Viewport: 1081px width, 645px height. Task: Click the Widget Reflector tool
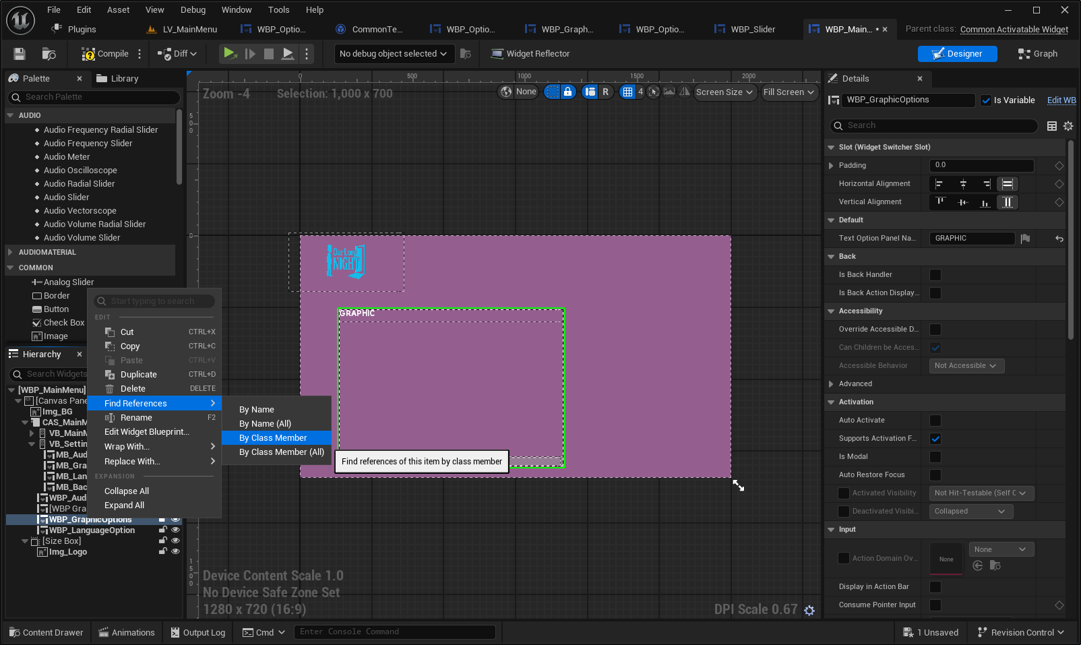[530, 54]
